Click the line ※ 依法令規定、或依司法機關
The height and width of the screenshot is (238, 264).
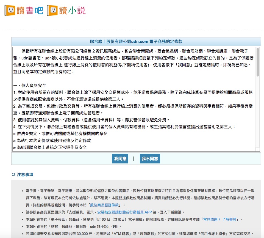(x=60, y=134)
